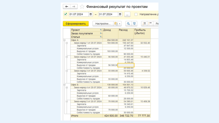Viewport: 219px width, 123px height.
Task: Click total profit cell 77 777,30
Action: tap(144, 116)
